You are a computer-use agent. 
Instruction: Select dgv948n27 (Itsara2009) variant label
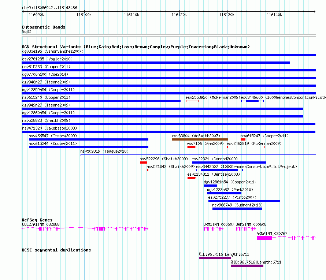[x=46, y=82]
